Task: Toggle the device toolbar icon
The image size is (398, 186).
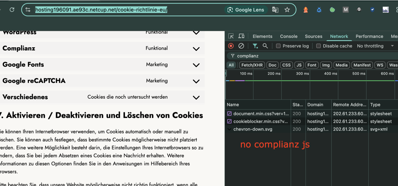Action: (241, 36)
